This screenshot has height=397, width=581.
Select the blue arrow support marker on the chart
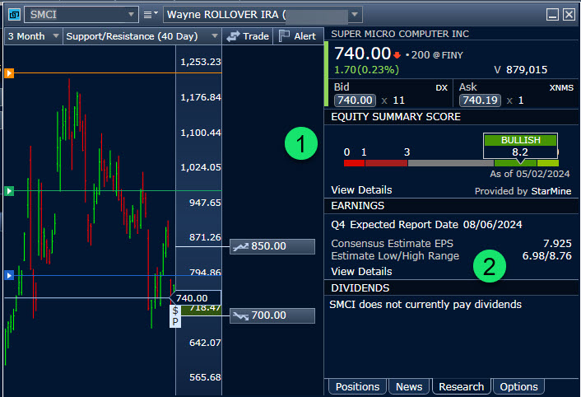pyautogui.click(x=9, y=275)
